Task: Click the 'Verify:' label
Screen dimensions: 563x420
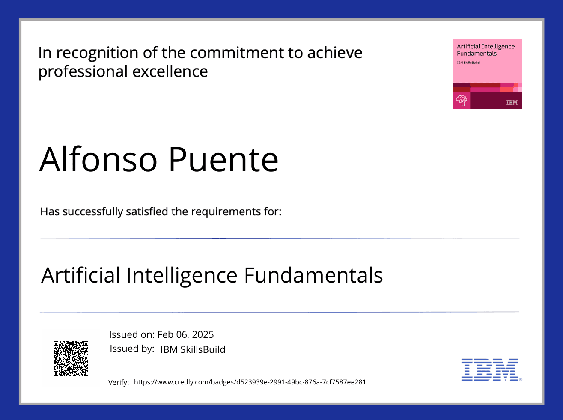Action: tap(119, 382)
